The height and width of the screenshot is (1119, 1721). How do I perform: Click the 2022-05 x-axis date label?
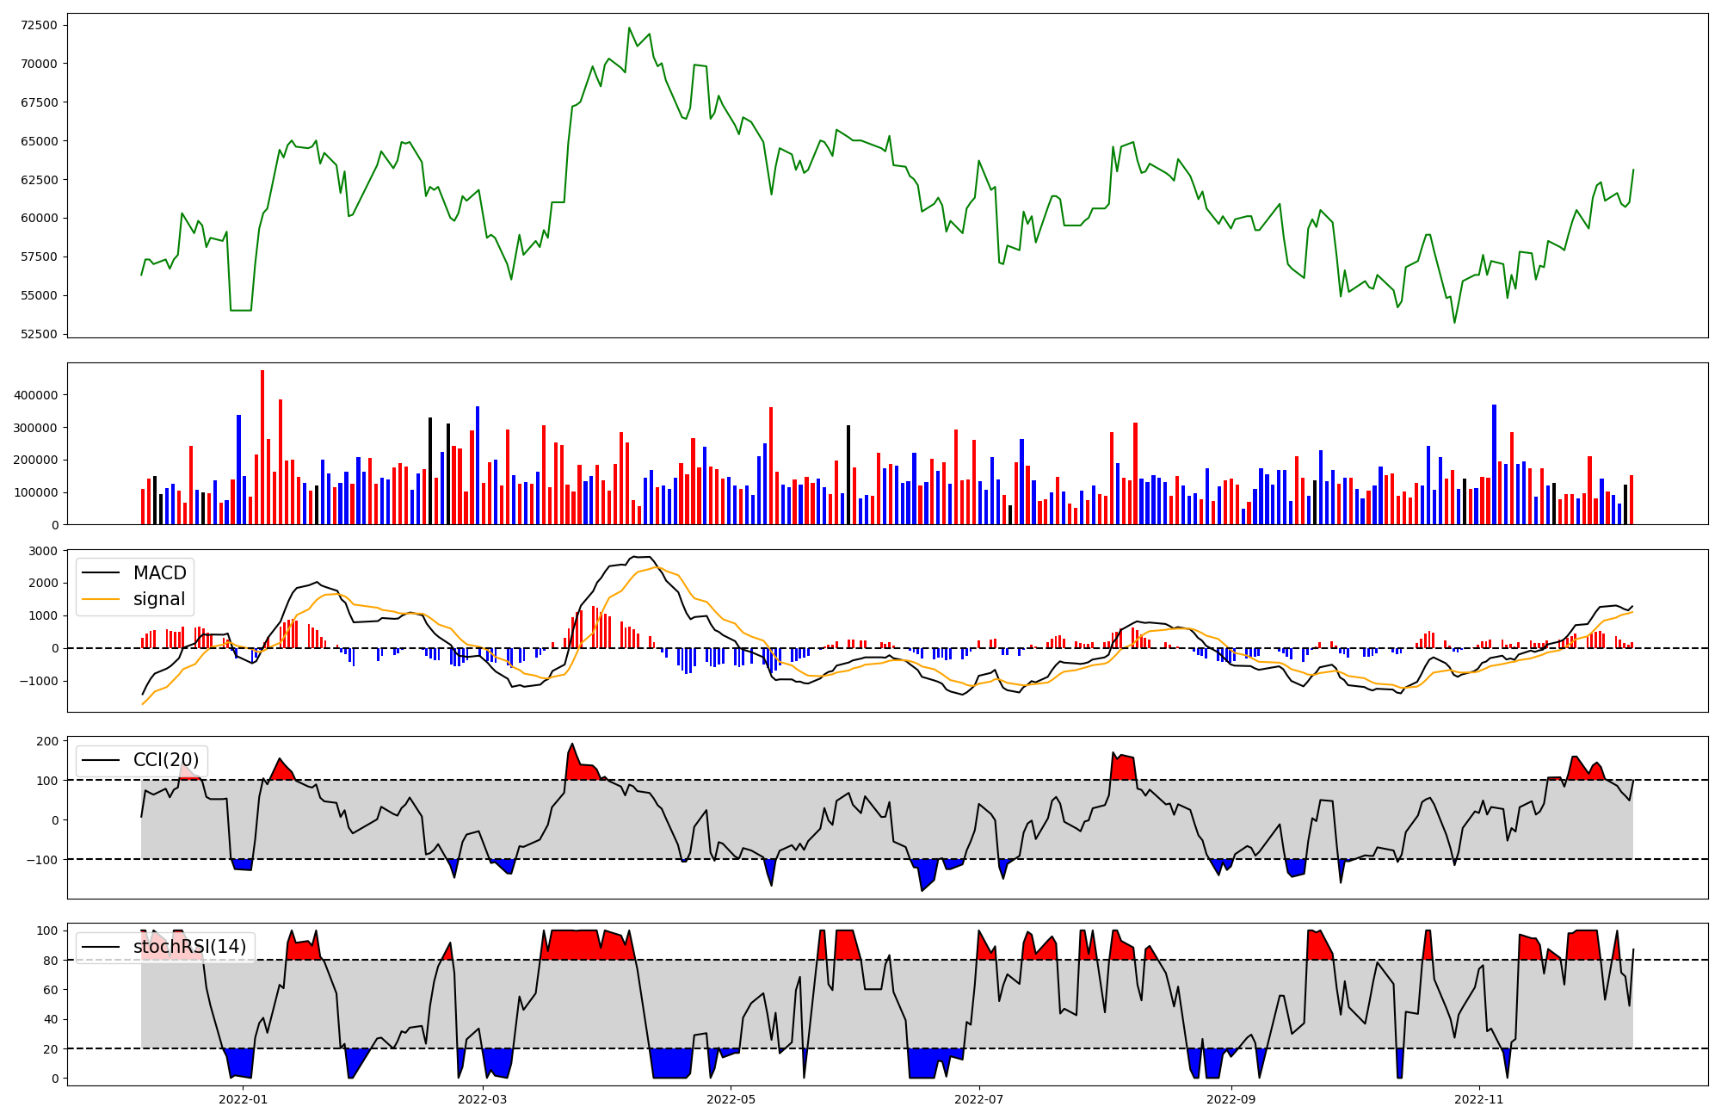tap(731, 1099)
